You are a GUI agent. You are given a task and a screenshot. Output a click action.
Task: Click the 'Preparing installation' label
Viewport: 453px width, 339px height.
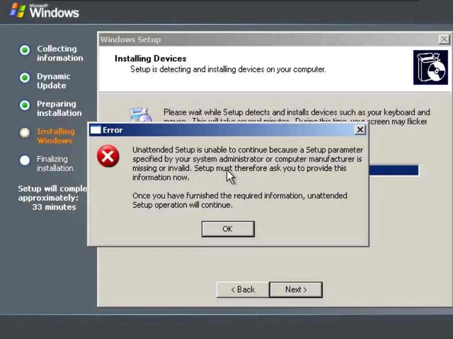click(x=59, y=109)
